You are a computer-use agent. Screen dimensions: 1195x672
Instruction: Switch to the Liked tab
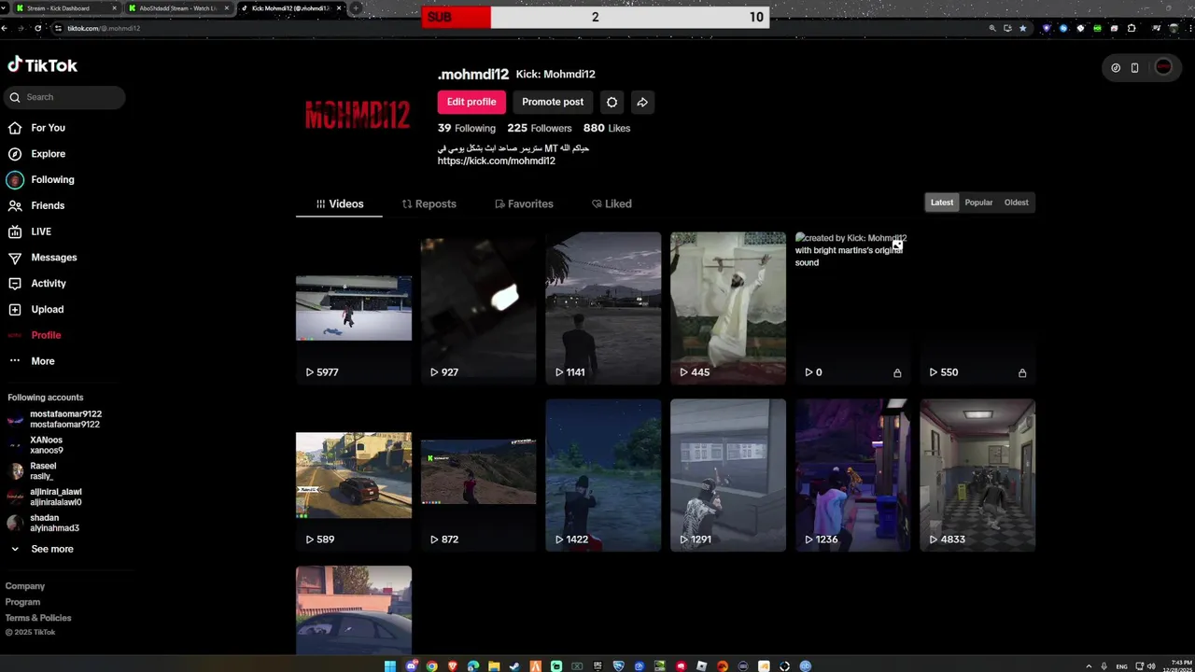(x=612, y=203)
